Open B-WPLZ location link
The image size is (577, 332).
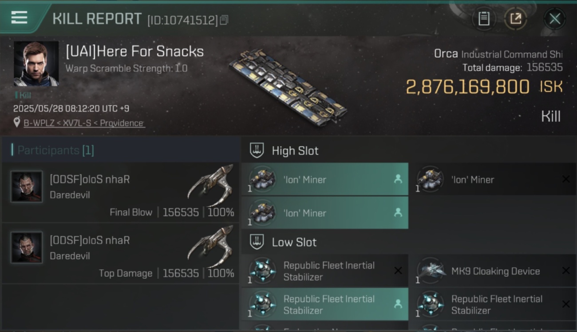[84, 123]
